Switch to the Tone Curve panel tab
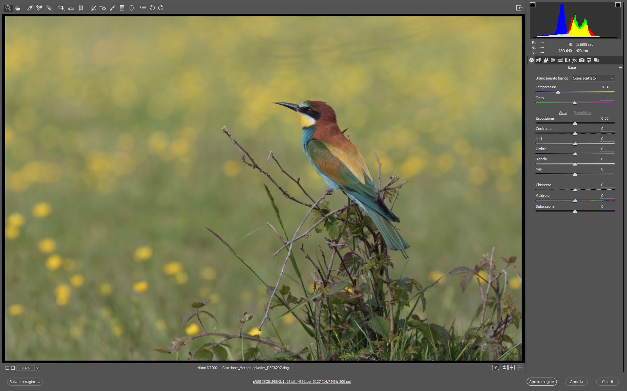This screenshot has height=391, width=627. click(539, 60)
